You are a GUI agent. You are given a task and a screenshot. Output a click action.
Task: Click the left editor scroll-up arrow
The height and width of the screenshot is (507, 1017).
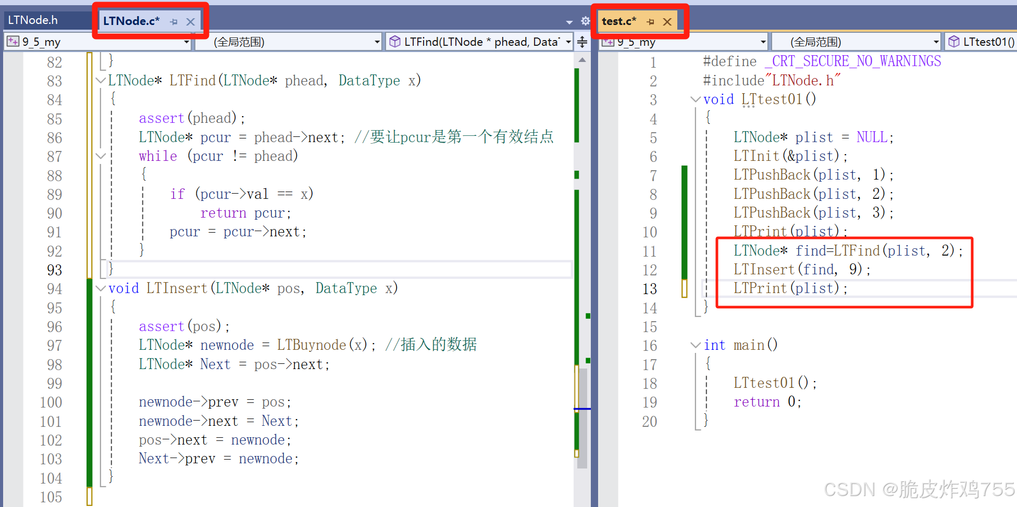point(582,60)
